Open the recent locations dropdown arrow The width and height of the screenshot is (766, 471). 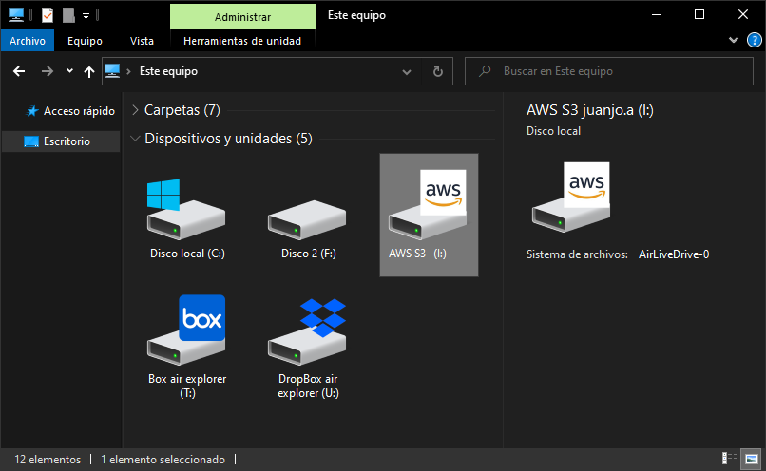[x=69, y=71]
